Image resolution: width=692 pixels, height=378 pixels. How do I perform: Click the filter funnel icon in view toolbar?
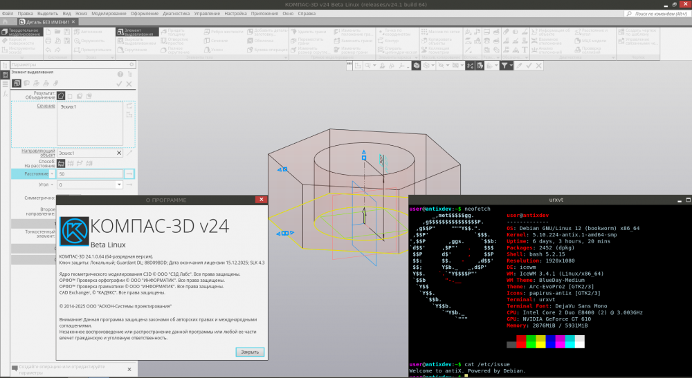[505, 65]
